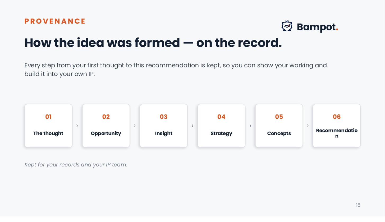This screenshot has width=385, height=222.
Task: Open the 06 Recommendation step card
Action: (x=337, y=126)
